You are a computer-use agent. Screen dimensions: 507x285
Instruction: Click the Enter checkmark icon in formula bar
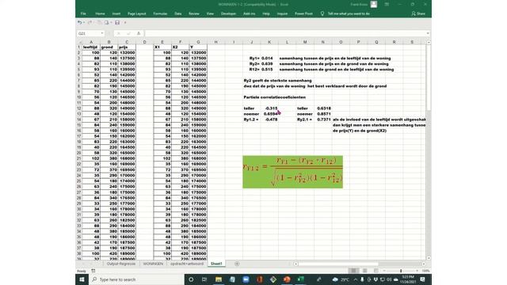[x=128, y=33]
